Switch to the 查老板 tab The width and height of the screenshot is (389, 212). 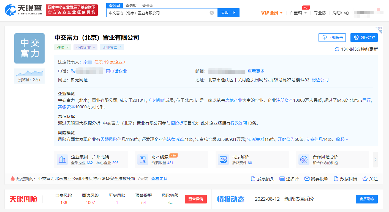131,5
